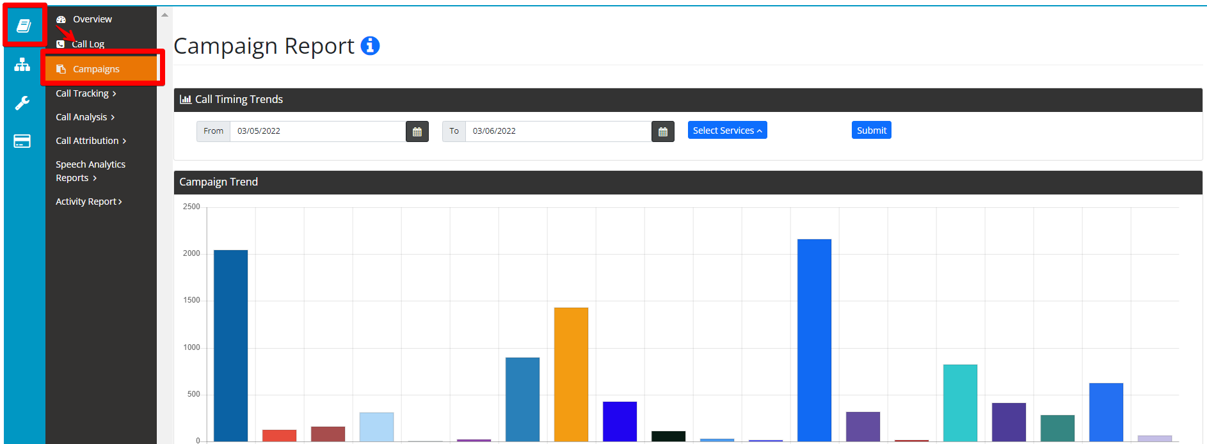1207x444 pixels.
Task: Click the teal cyan chart bar
Action: pyautogui.click(x=960, y=403)
